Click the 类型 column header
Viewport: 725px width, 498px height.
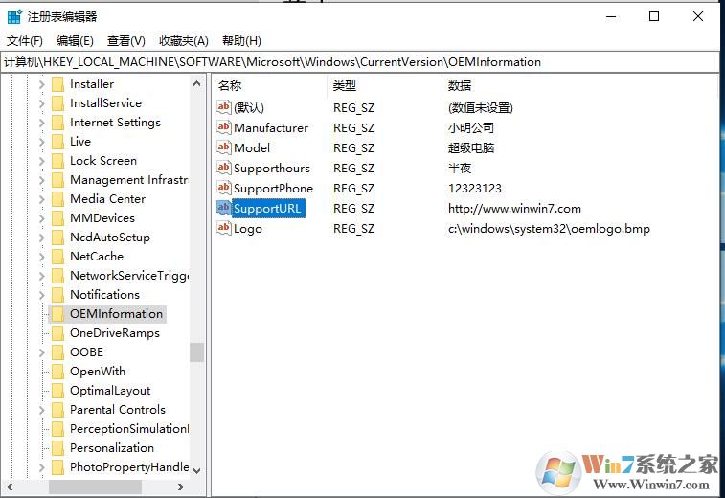pyautogui.click(x=385, y=85)
